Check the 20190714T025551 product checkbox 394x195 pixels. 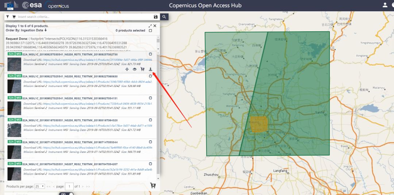point(150,142)
